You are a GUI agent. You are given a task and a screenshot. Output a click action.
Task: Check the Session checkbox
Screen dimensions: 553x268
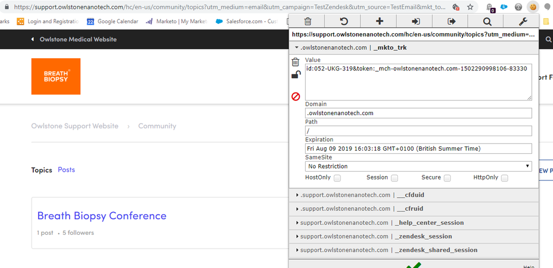[394, 178]
